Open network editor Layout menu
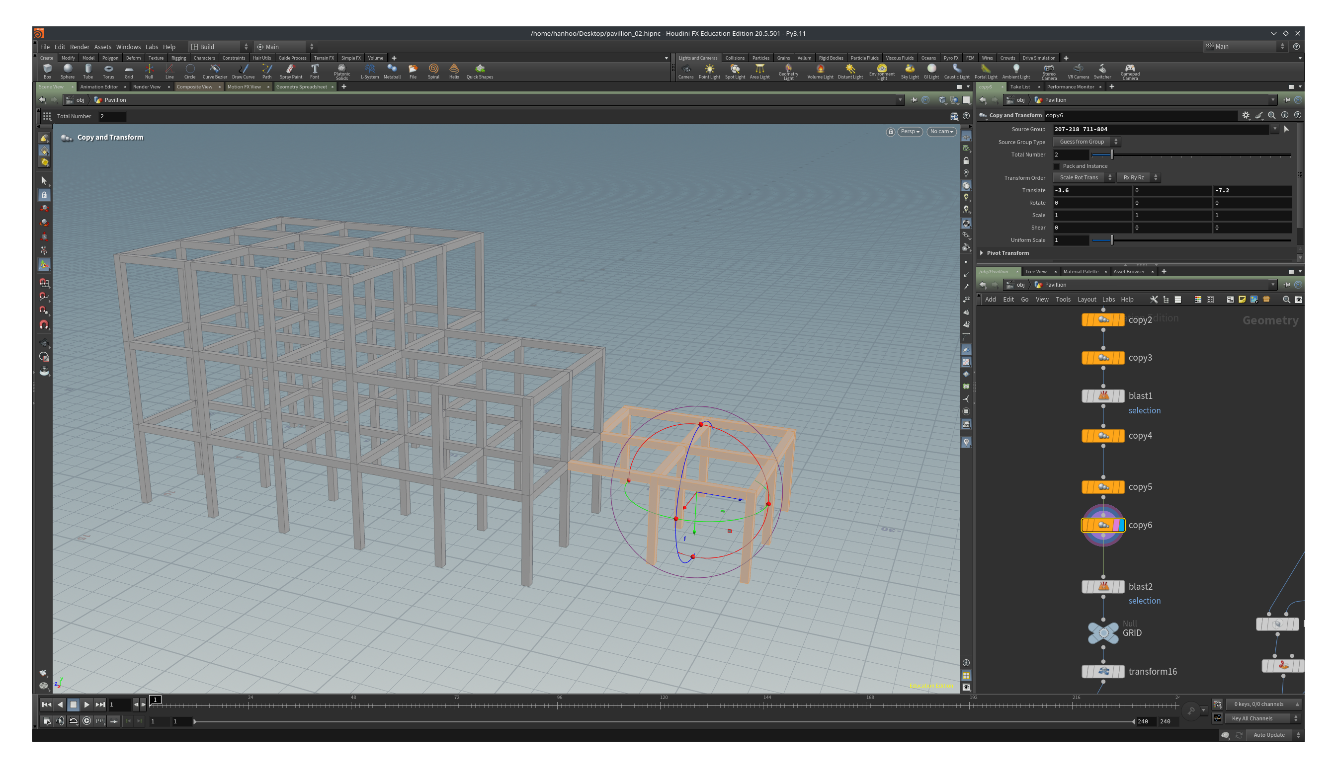The width and height of the screenshot is (1337, 780). click(x=1086, y=300)
